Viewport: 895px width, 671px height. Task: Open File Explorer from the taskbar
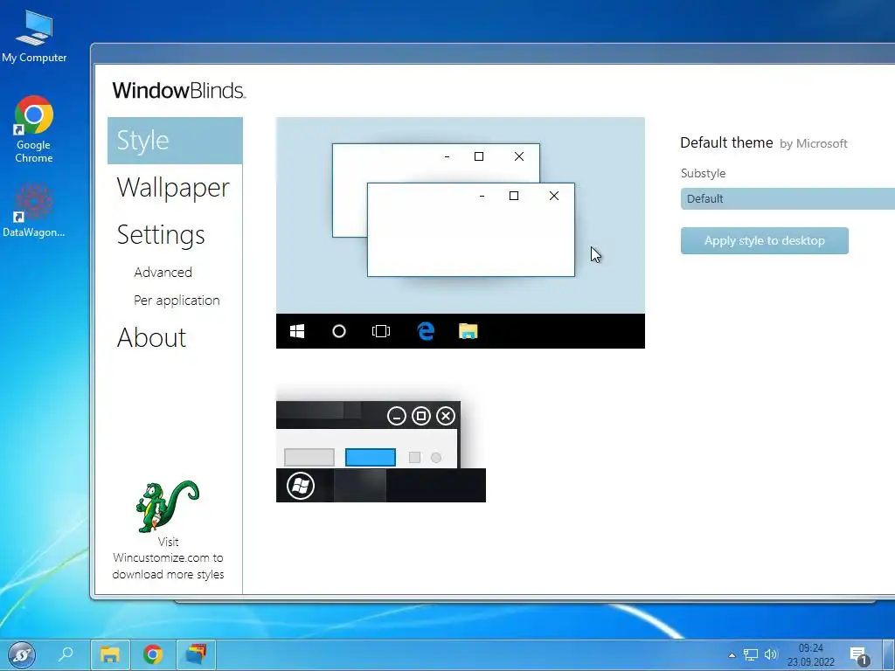[110, 654]
